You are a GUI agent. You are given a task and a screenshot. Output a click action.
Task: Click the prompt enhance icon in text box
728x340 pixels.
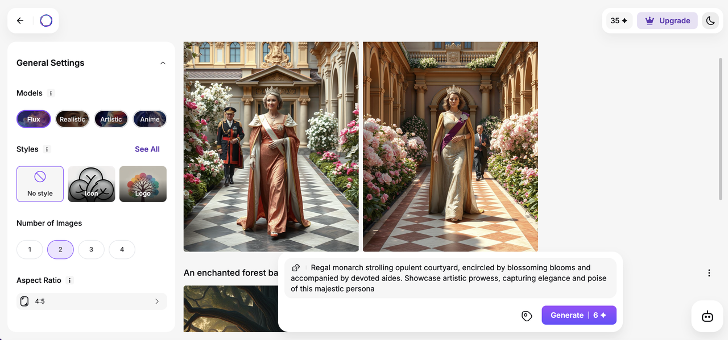(296, 268)
